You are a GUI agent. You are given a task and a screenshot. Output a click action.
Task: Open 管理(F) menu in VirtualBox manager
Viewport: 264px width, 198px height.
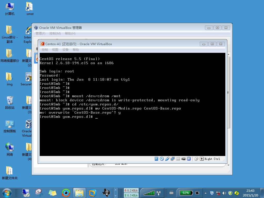40,34
